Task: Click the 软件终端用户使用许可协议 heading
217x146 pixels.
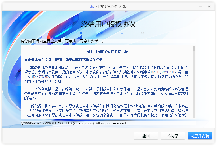Action: pos(108,52)
